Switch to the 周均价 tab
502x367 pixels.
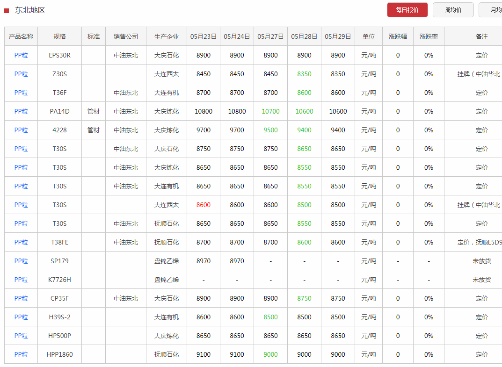[453, 10]
